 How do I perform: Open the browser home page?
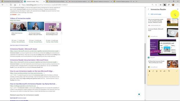click(15, 5)
